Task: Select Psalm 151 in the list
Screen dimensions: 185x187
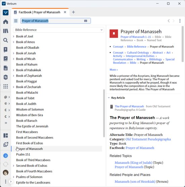Action: tap(23, 154)
